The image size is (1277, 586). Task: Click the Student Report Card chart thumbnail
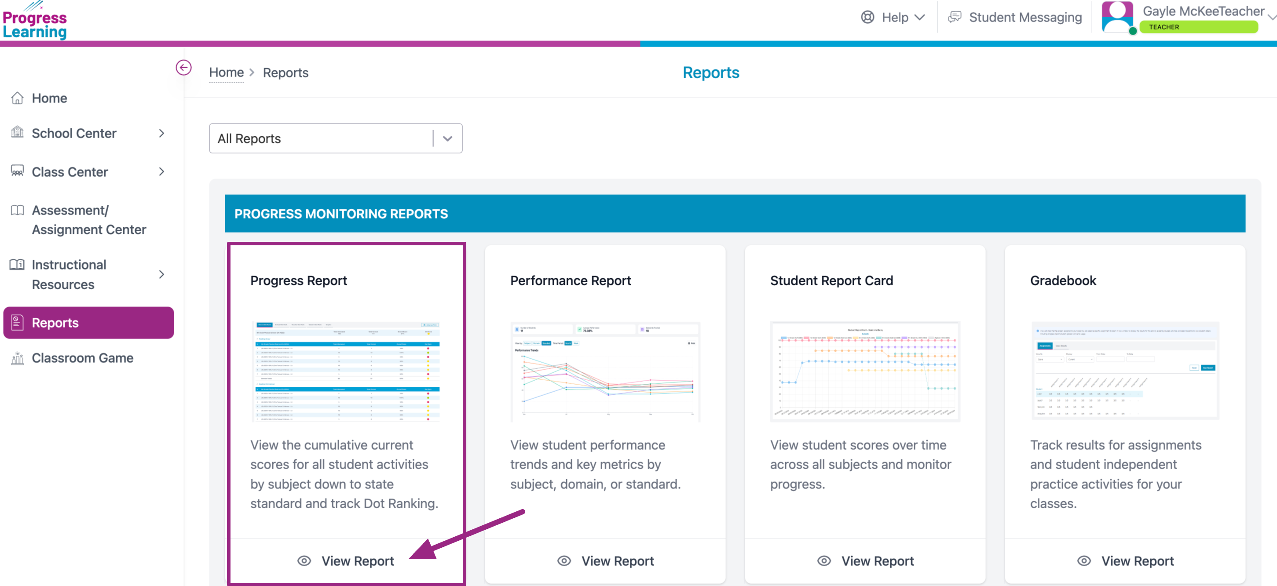click(x=864, y=371)
